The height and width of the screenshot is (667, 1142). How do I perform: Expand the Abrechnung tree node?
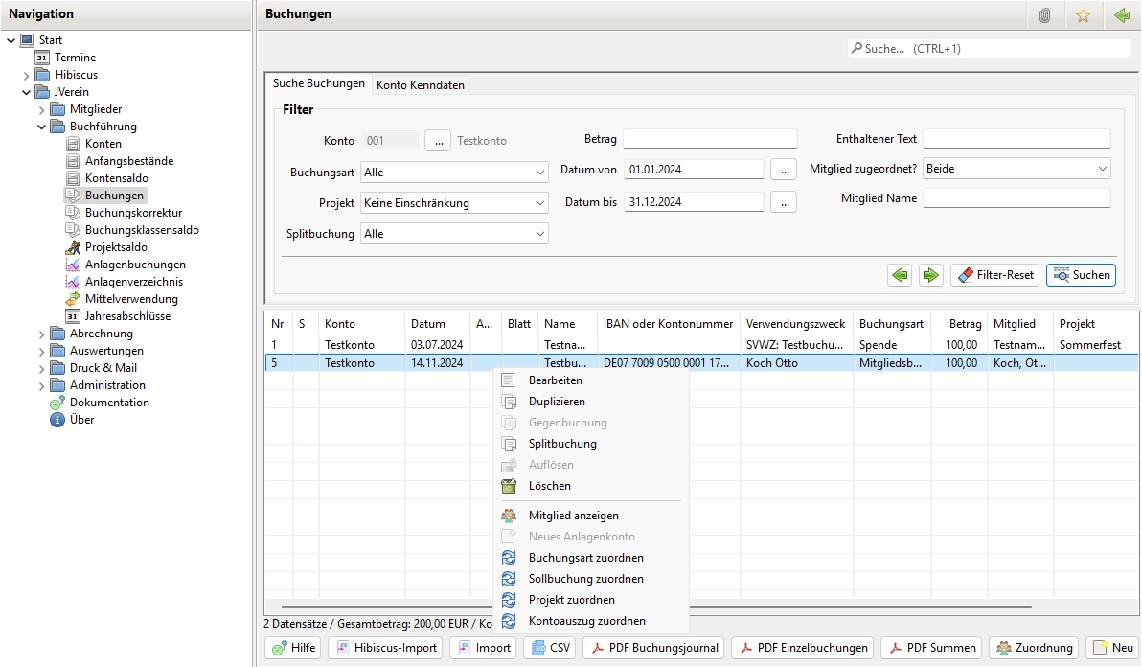(42, 333)
